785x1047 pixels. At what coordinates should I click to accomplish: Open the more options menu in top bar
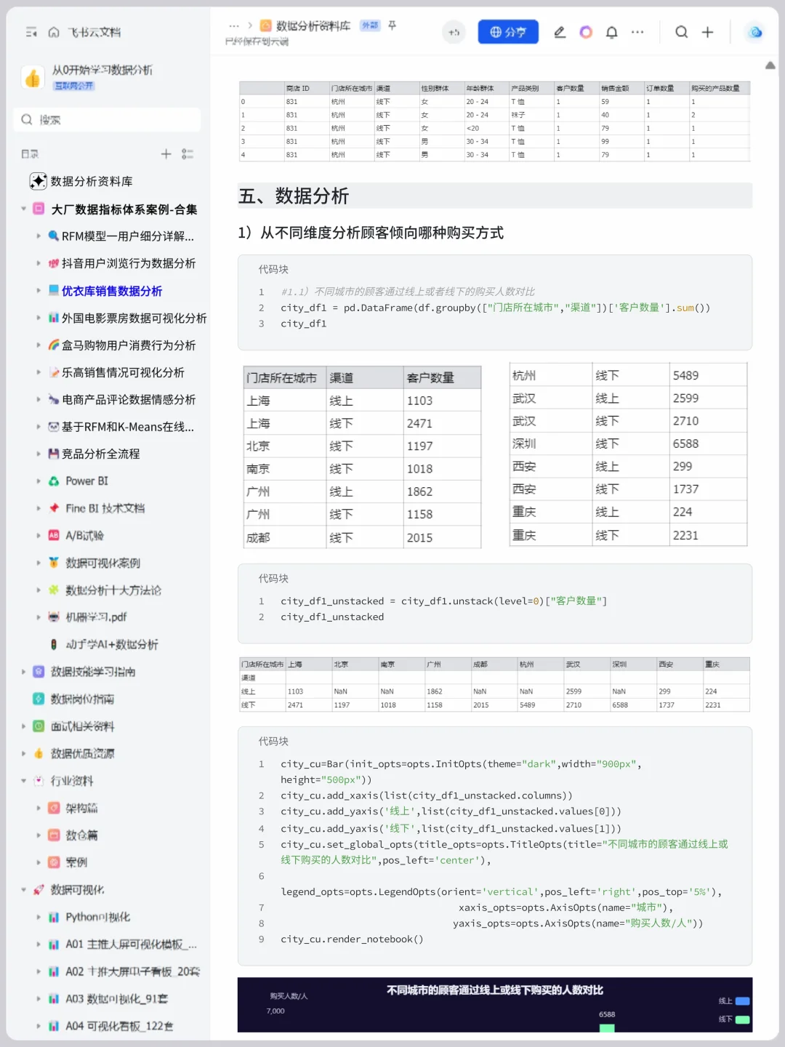tap(637, 32)
